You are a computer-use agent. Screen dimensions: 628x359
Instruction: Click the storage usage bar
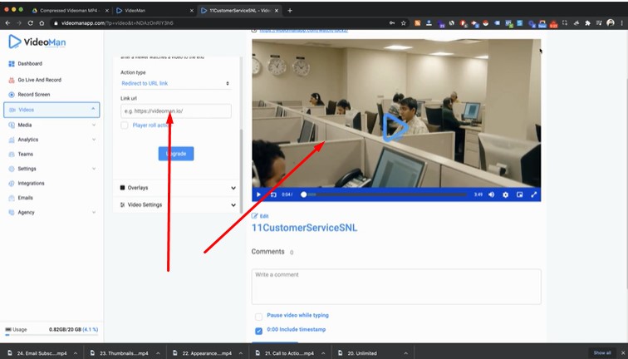click(x=52, y=335)
